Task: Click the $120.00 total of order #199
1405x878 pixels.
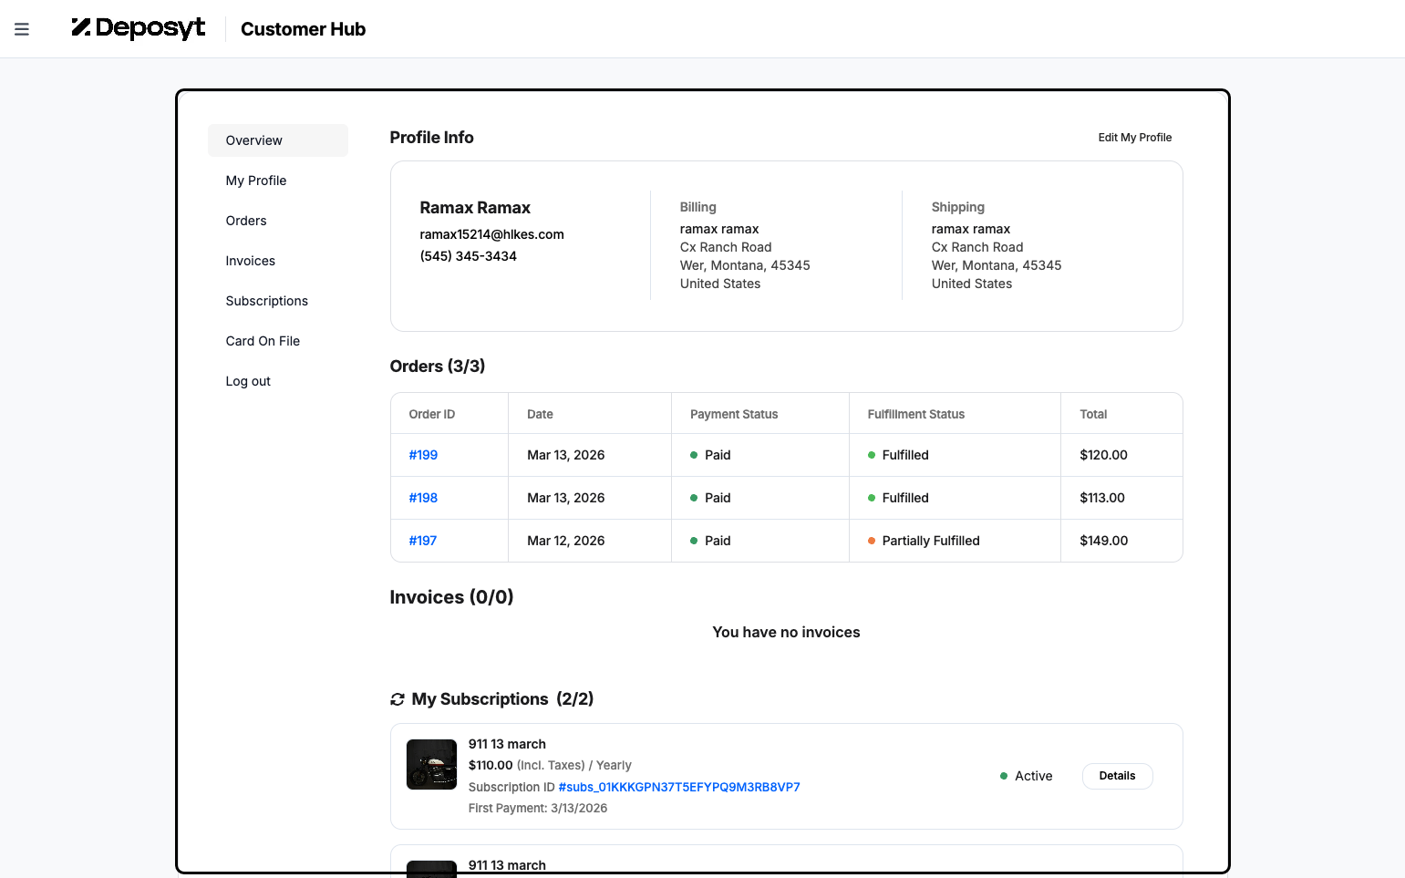Action: [1104, 455]
